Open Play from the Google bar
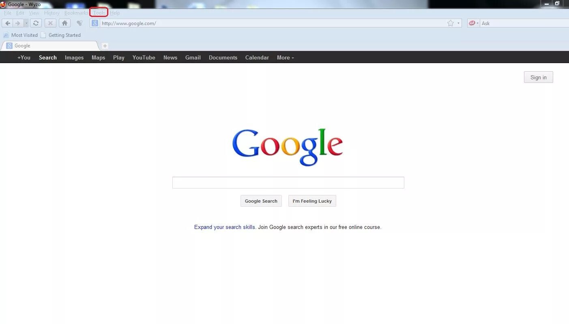 [119, 57]
